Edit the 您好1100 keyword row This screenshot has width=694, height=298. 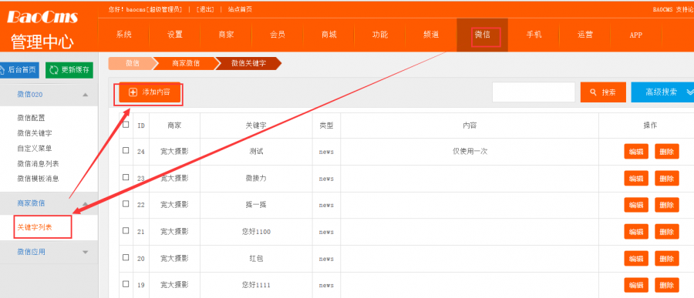[x=636, y=231]
